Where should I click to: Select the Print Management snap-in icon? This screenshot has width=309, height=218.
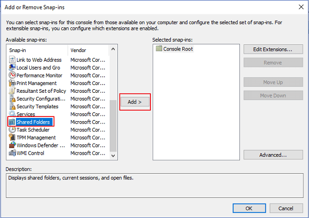click(x=12, y=83)
